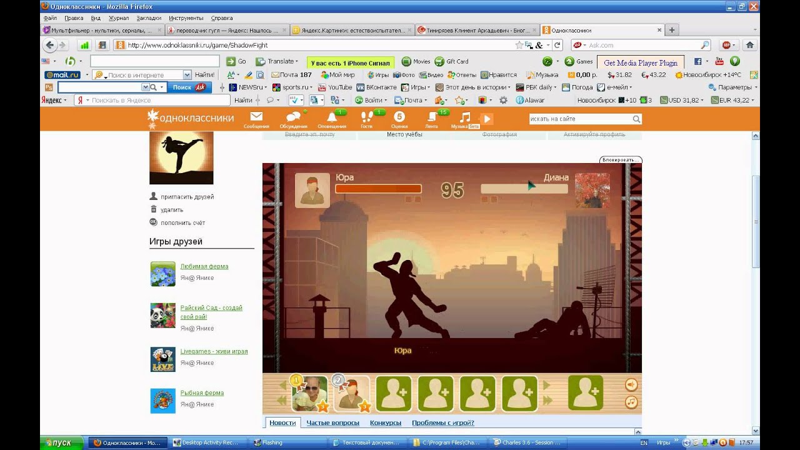Click the site search magnifier icon
Image resolution: width=800 pixels, height=450 pixels.
(636, 119)
